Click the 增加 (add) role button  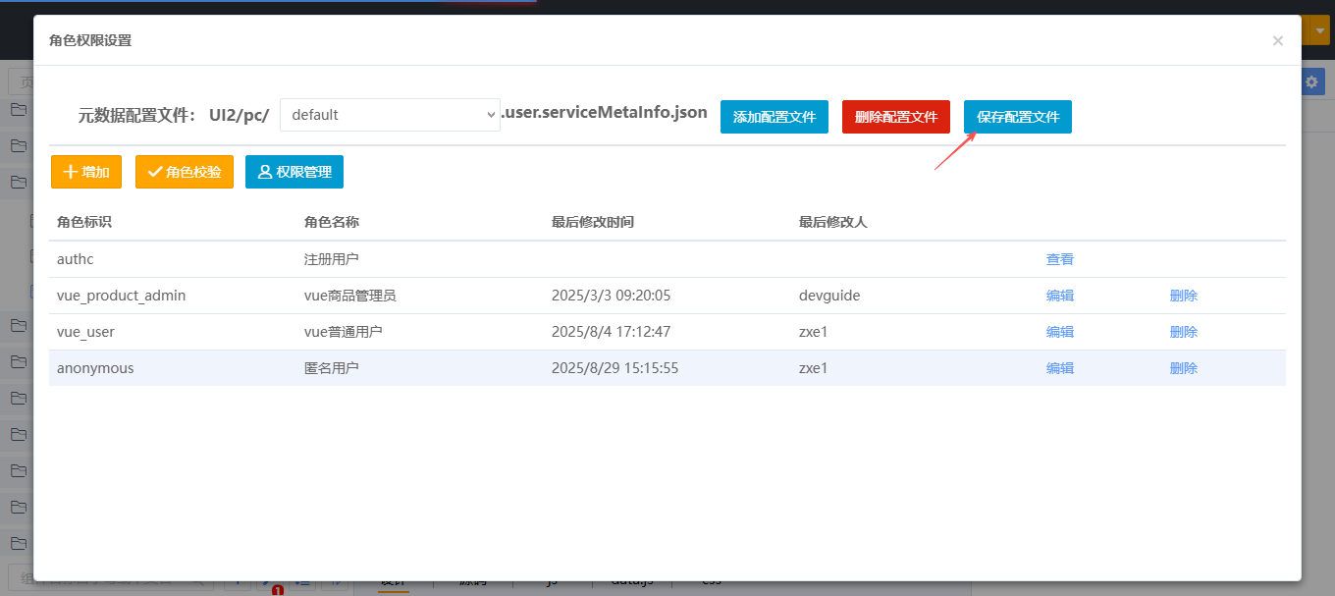[85, 172]
